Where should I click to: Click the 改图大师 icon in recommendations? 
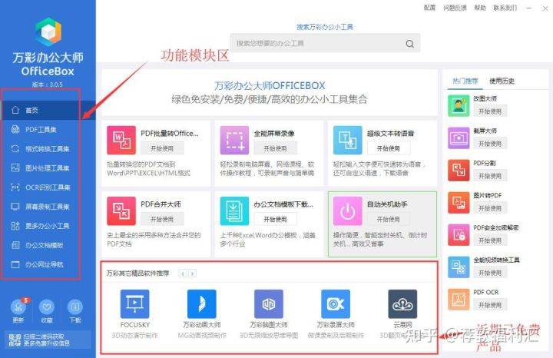459,106
